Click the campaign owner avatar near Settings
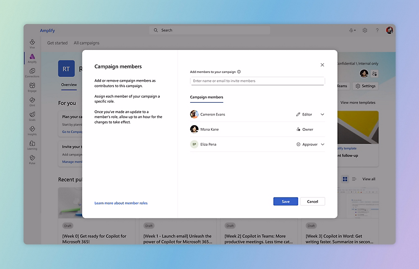The height and width of the screenshot is (269, 419). click(364, 73)
